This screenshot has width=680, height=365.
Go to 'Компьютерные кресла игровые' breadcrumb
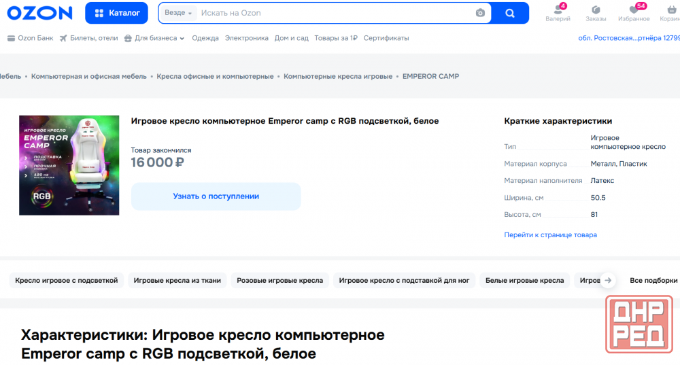pyautogui.click(x=338, y=76)
